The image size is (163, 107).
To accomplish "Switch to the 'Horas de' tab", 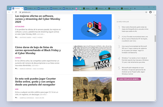I will (125, 8).
